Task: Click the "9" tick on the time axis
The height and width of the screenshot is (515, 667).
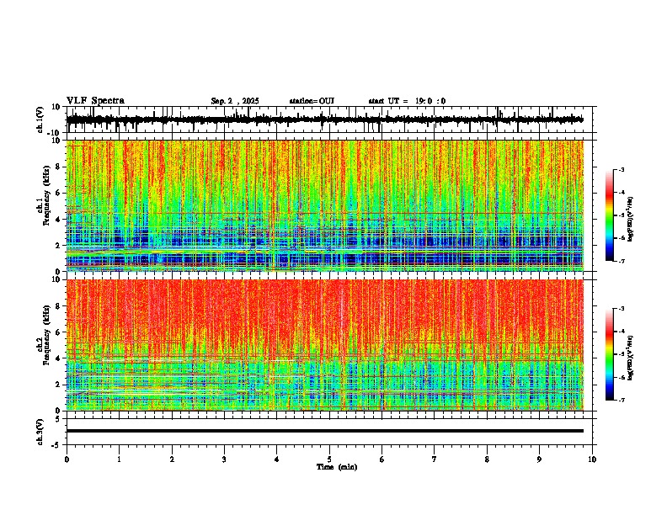Action: (x=539, y=459)
